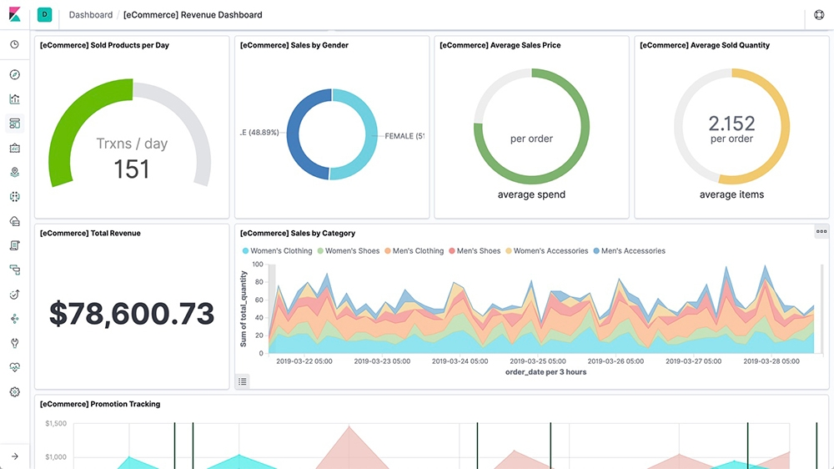Expand the side navigation with bottom arrow
This screenshot has width=834, height=469.
pos(14,456)
